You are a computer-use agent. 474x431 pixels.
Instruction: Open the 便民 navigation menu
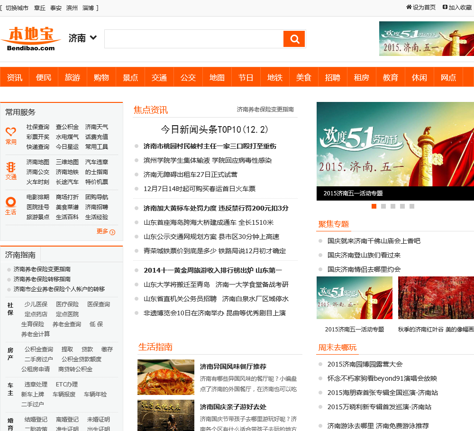click(44, 77)
